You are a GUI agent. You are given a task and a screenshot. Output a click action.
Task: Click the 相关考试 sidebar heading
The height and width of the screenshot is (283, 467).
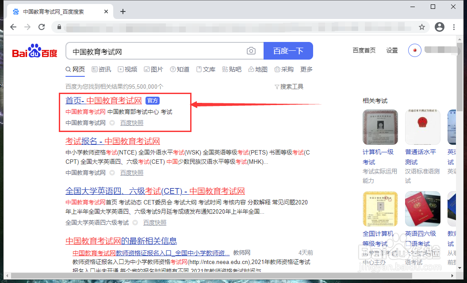(375, 101)
